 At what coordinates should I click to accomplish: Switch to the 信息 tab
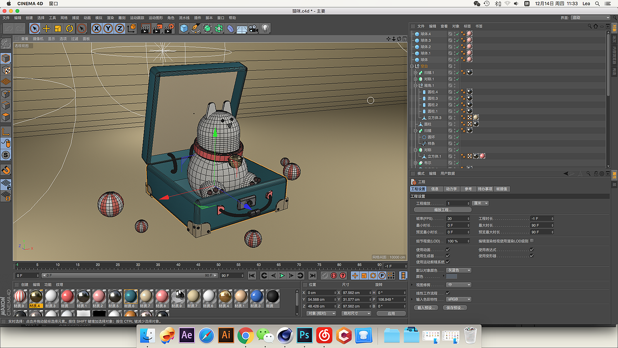coord(435,189)
